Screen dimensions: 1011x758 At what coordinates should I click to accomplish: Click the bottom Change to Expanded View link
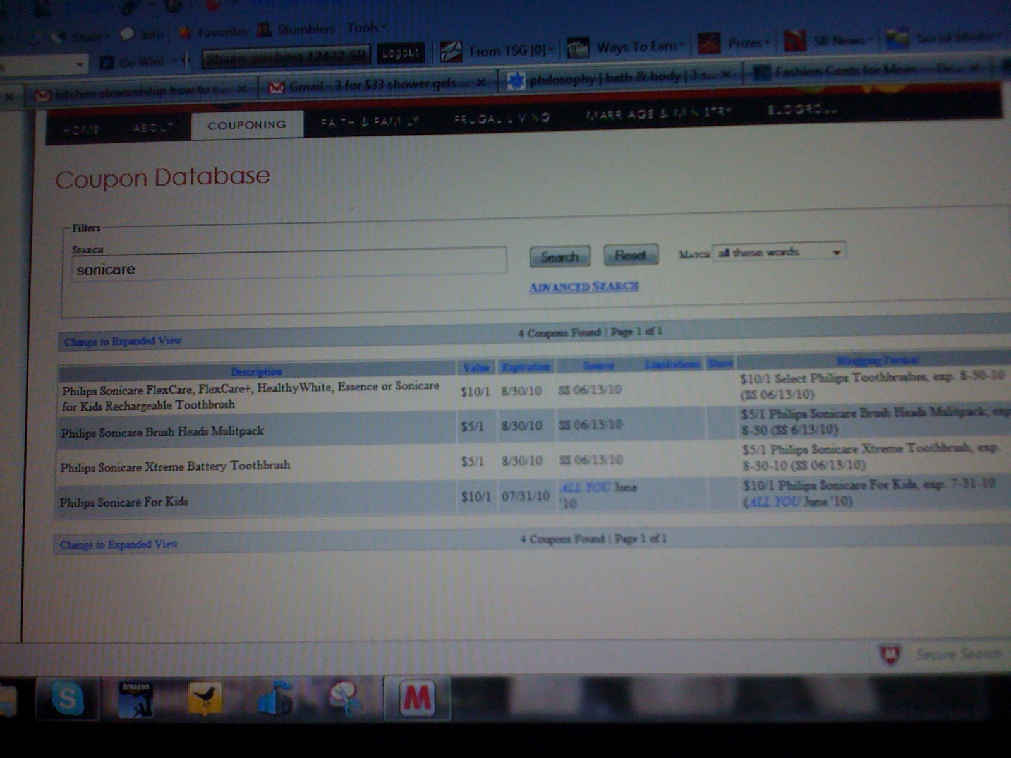119,544
